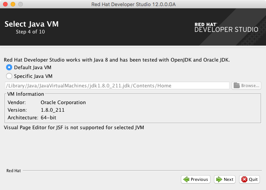
Task: Click the folder icon on Browse button
Action: (236, 85)
